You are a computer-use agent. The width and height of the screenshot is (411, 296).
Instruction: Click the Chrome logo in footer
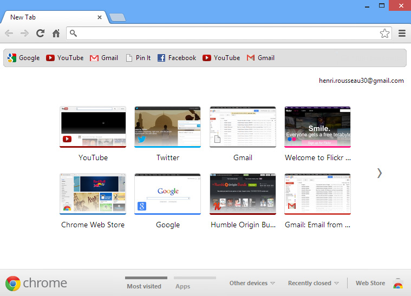coord(13,284)
